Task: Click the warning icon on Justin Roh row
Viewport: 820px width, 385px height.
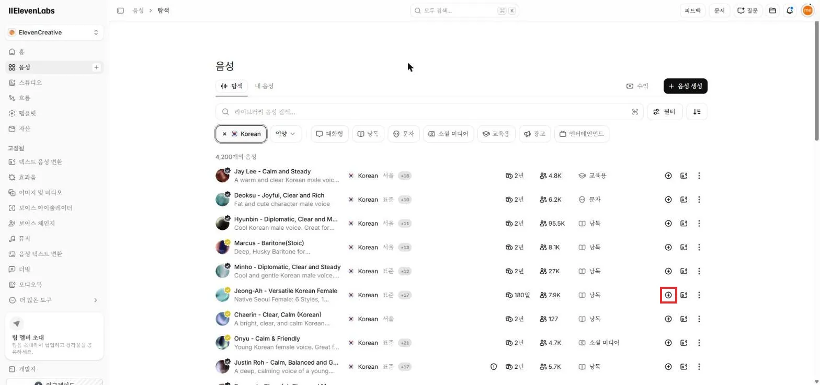Action: point(494,367)
